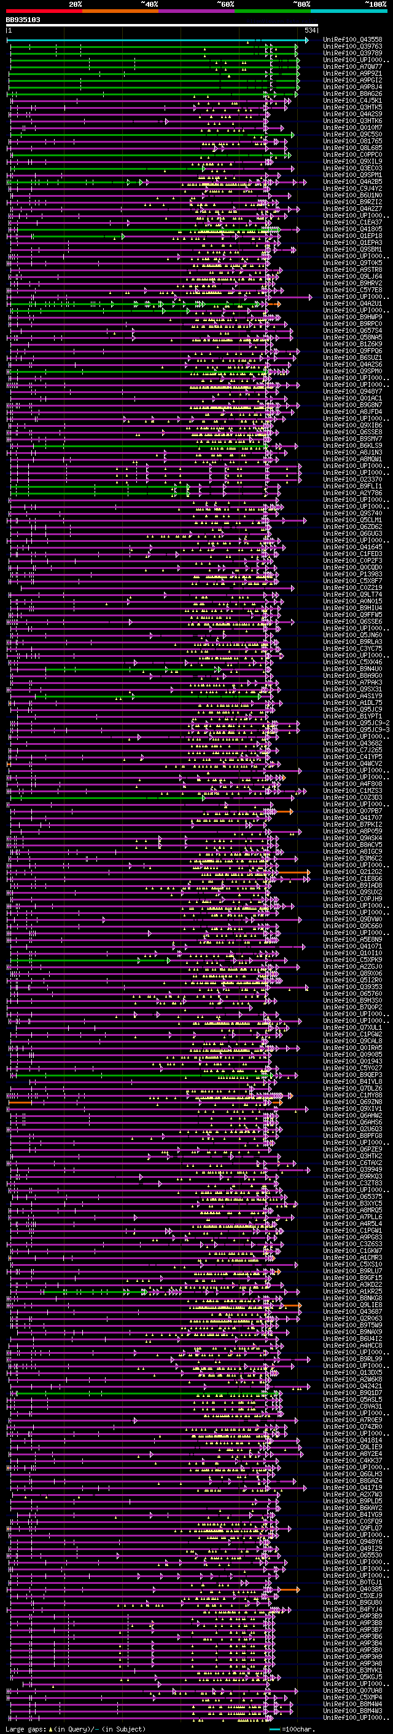Select UniRef100_Q01QM7 label
Image resolution: width=393 pixels, height=1734 pixels.
[352, 128]
